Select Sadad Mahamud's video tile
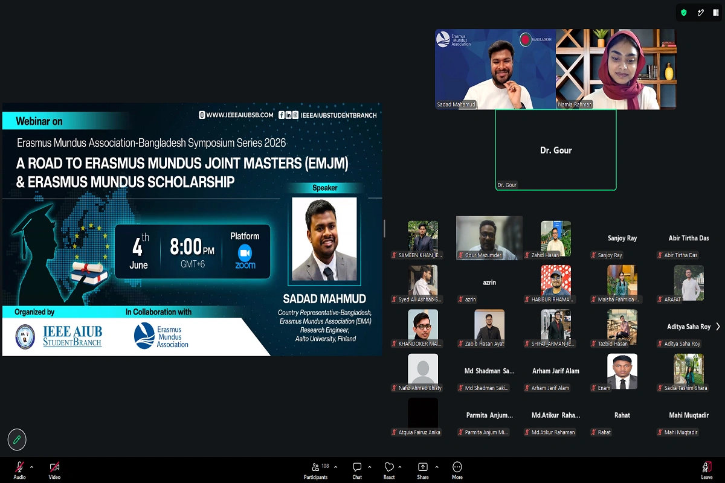 (495, 69)
